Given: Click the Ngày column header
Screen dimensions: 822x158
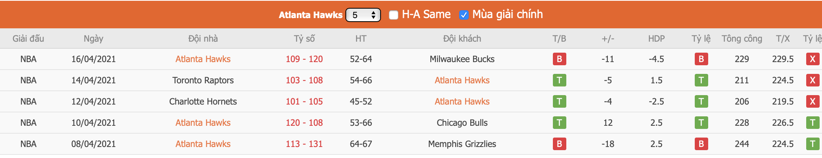Looking at the screenshot, I should coord(93,39).
